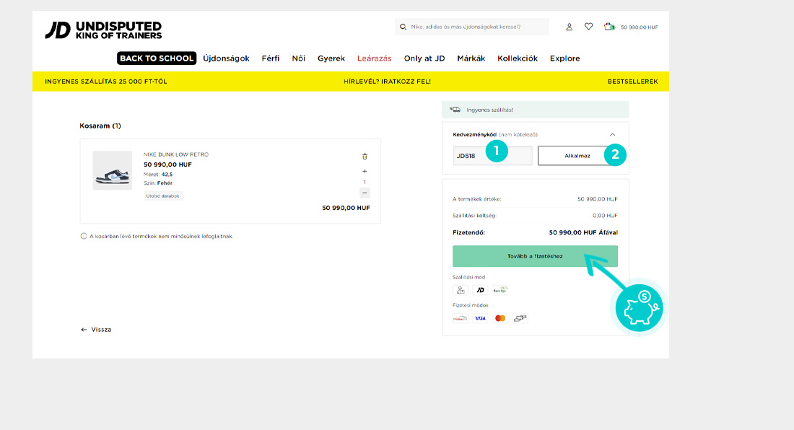Screen dimensions: 794x430
Task: Click the red payment logo before Visa
Action: pos(461,318)
